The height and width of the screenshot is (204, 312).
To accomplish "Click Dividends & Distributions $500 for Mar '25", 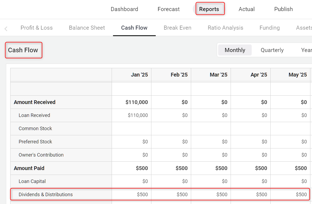I will [x=222, y=195].
